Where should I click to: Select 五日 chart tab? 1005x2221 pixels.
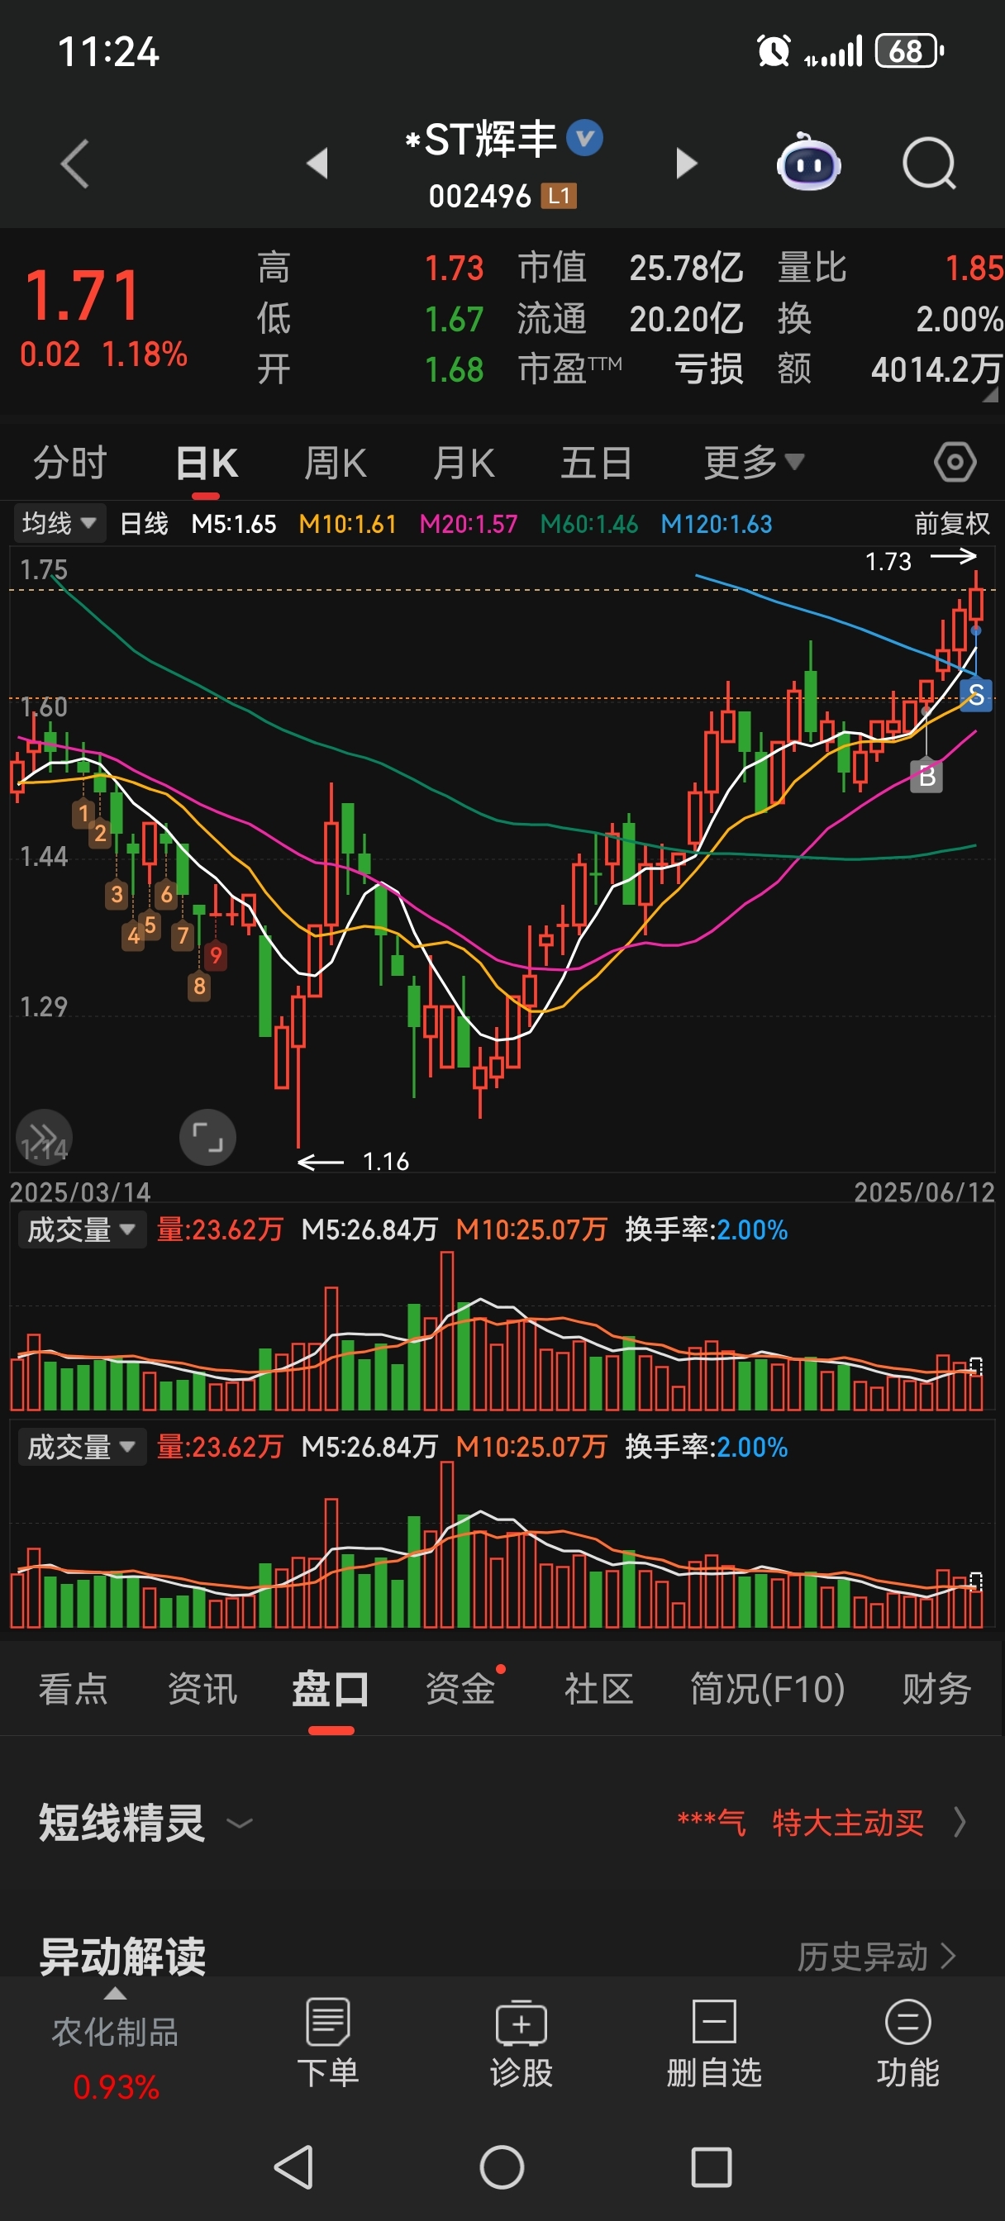coord(596,463)
